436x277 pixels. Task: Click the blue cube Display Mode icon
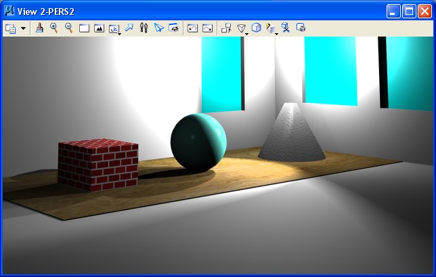click(256, 28)
